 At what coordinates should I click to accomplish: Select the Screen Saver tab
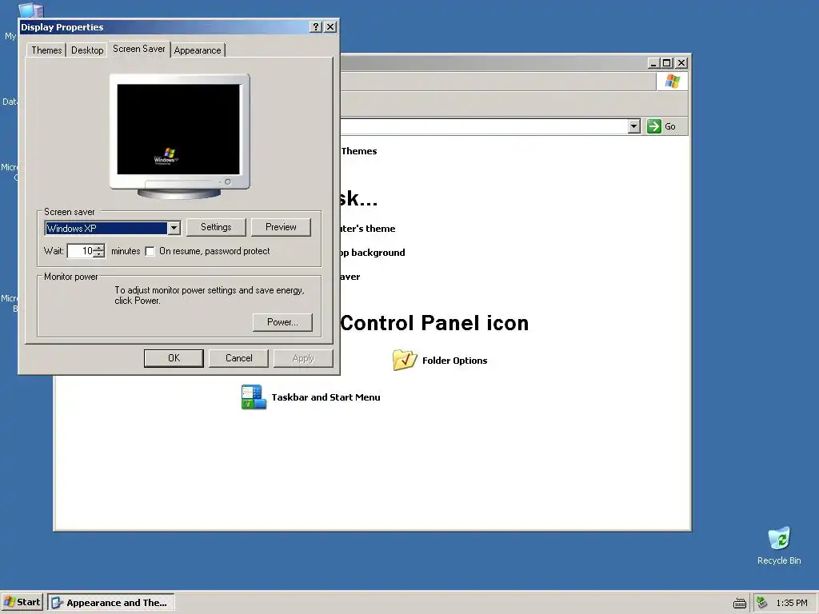coord(139,49)
